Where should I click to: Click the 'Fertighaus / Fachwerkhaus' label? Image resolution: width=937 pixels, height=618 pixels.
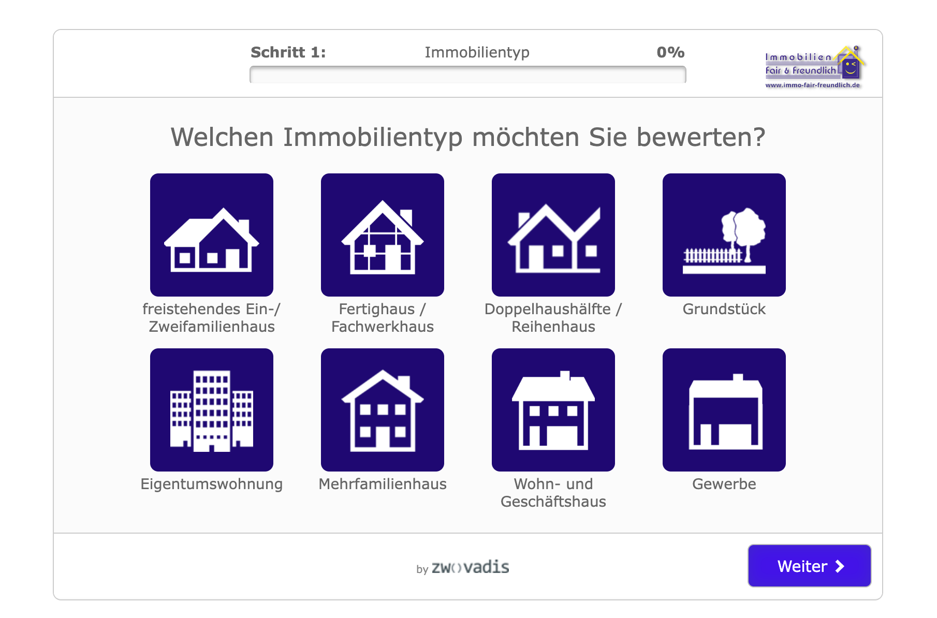[383, 318]
